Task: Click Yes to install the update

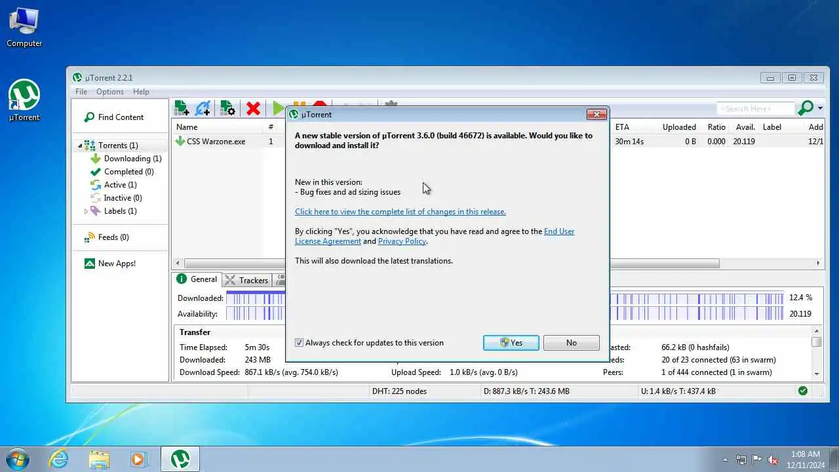Action: point(511,343)
